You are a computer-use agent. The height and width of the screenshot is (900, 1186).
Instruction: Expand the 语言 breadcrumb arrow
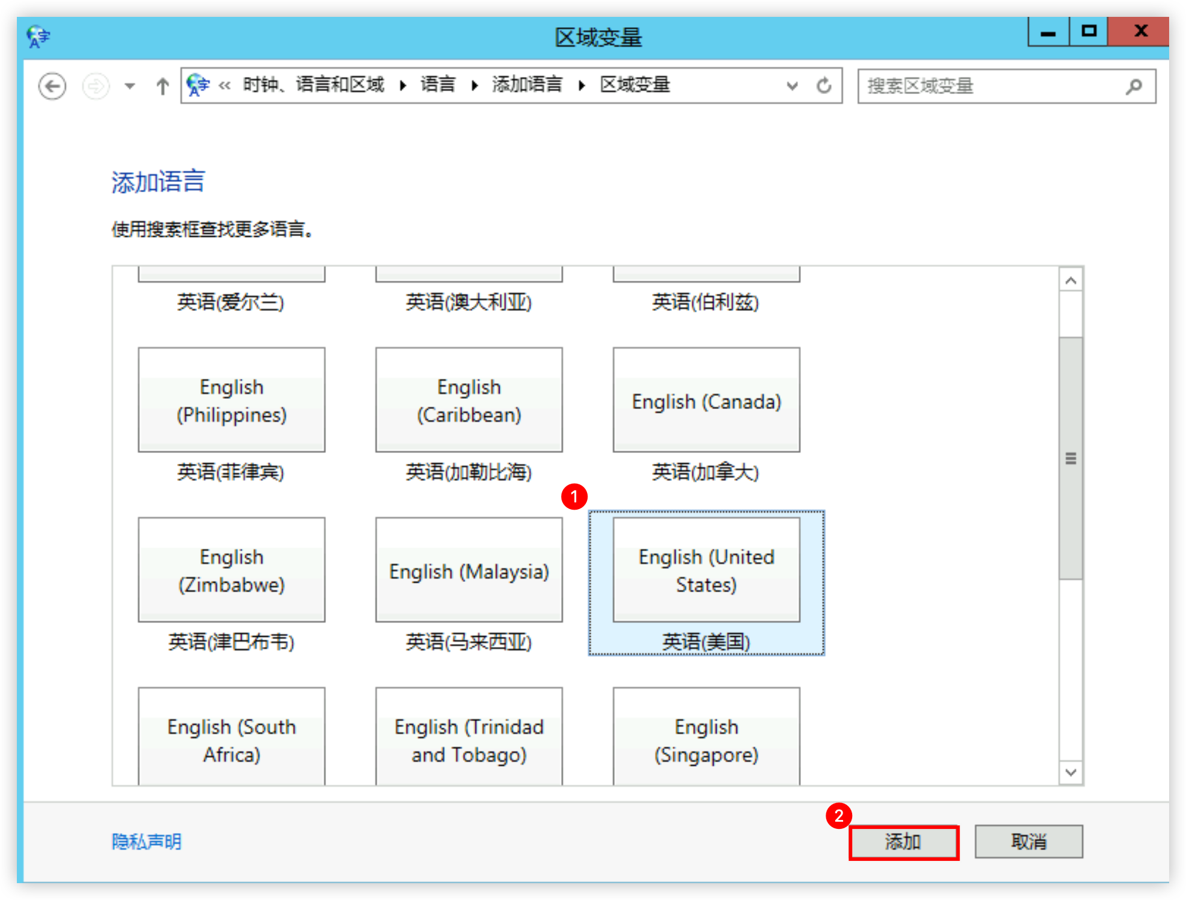point(475,86)
